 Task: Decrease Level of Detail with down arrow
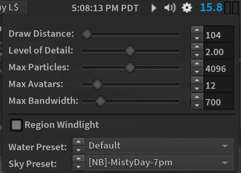(x=197, y=55)
